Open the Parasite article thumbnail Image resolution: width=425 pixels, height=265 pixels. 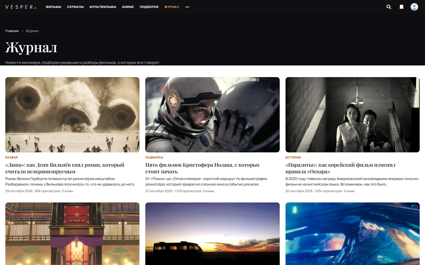(352, 115)
